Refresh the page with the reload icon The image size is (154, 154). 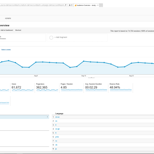point(72,5)
